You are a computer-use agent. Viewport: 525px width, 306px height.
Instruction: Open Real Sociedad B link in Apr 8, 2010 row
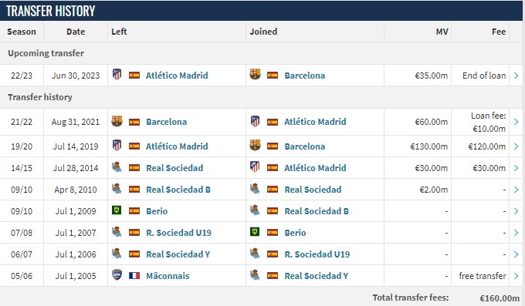pos(178,190)
